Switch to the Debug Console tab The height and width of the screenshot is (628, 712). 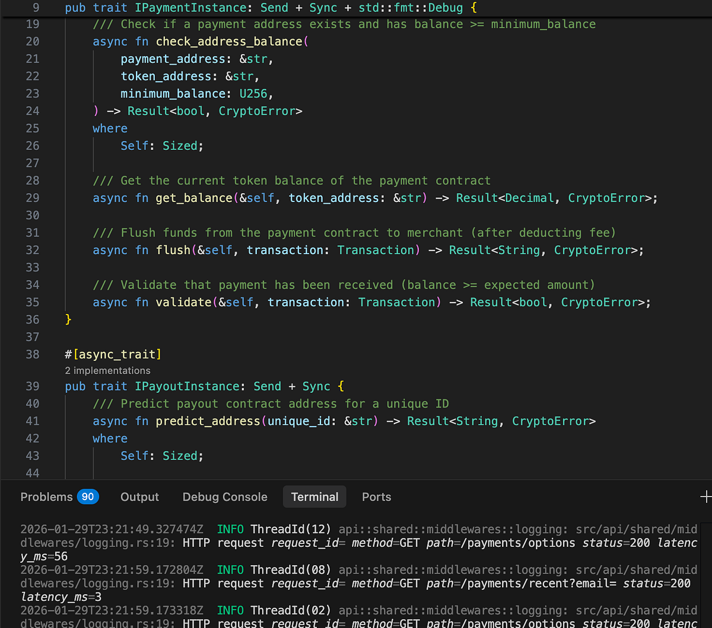point(225,497)
